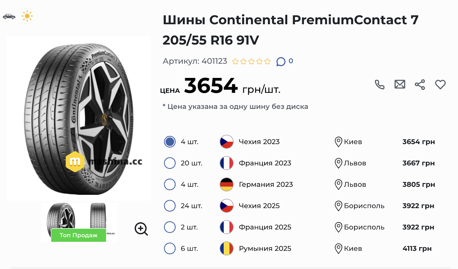Choose the Румыния 2025 radio option

point(170,248)
